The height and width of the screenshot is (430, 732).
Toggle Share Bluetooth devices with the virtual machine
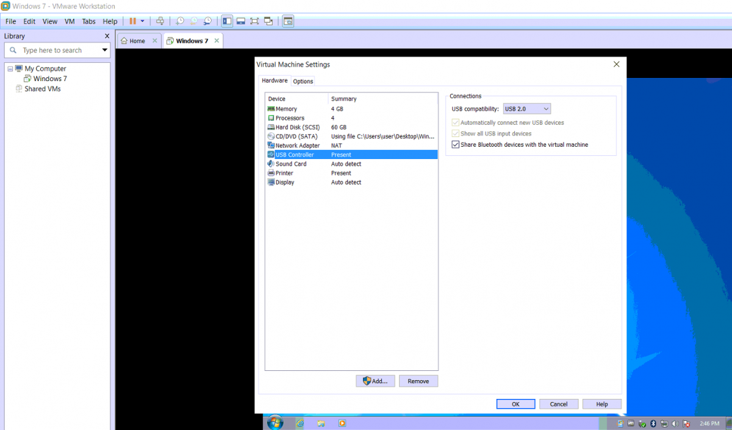(520, 144)
